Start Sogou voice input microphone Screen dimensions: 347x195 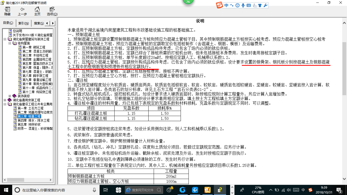pos(243,5)
